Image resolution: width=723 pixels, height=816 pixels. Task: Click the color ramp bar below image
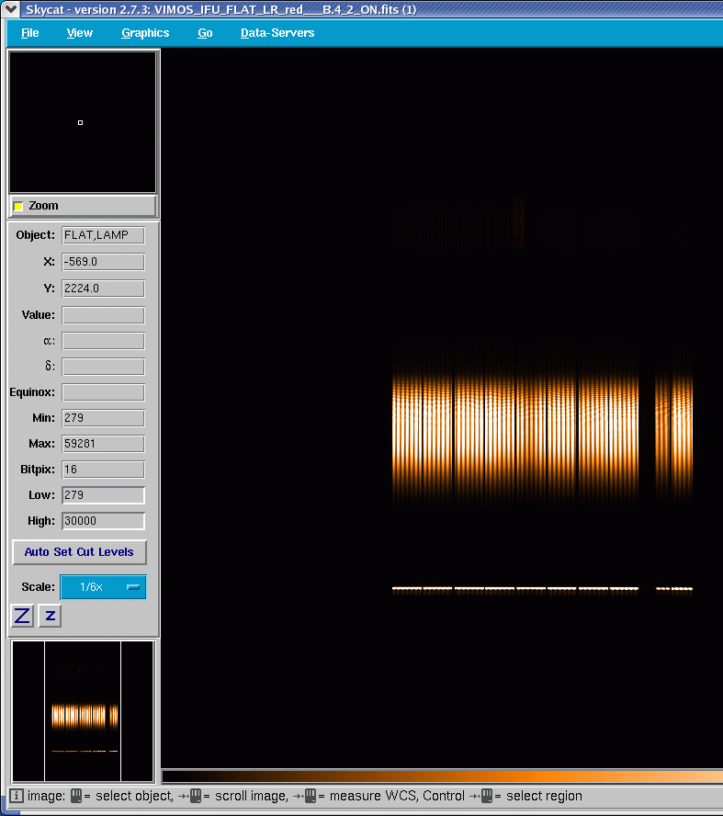[x=442, y=777]
